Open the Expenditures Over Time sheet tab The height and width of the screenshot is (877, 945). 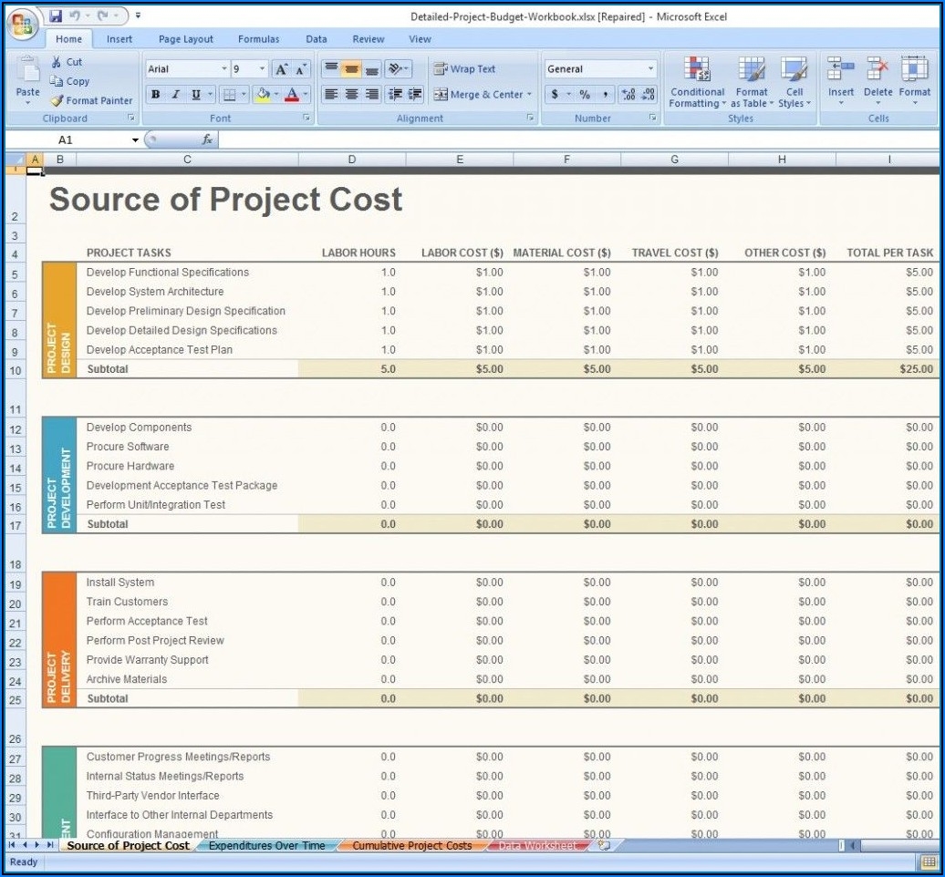(266, 846)
